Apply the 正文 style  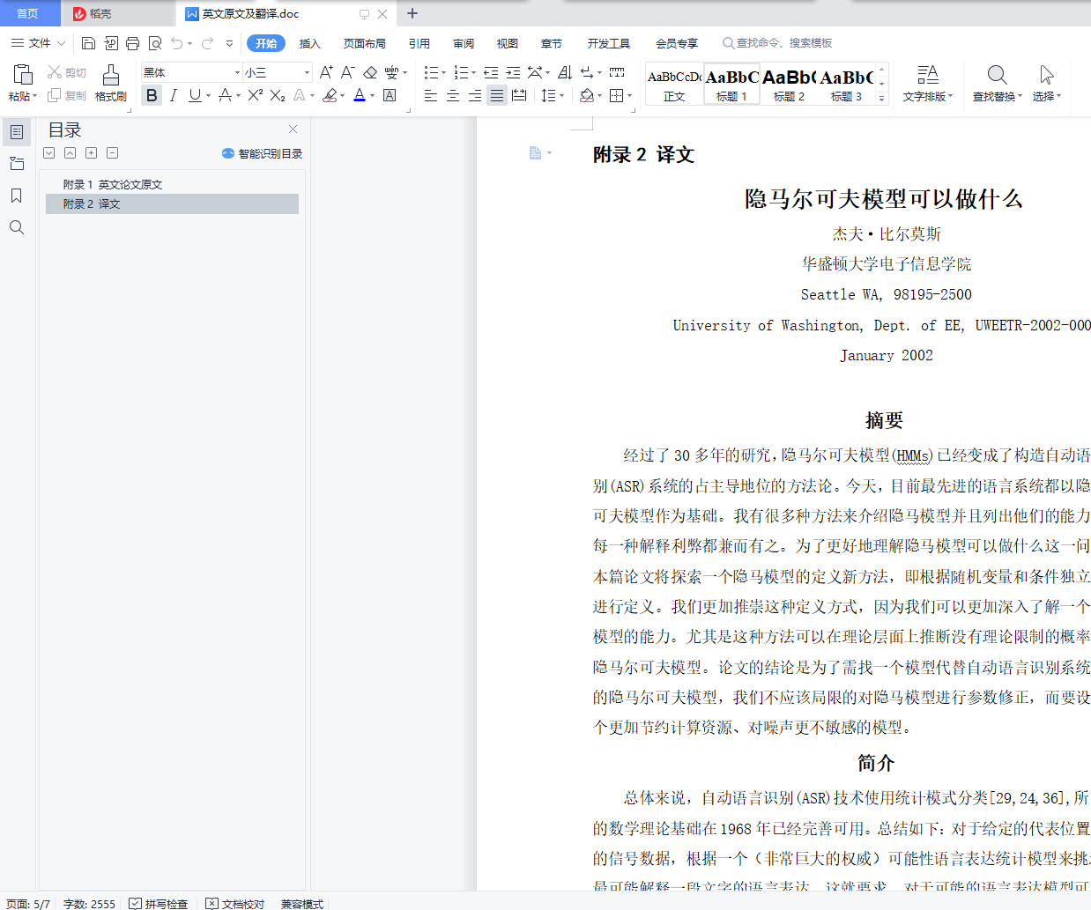(x=674, y=85)
